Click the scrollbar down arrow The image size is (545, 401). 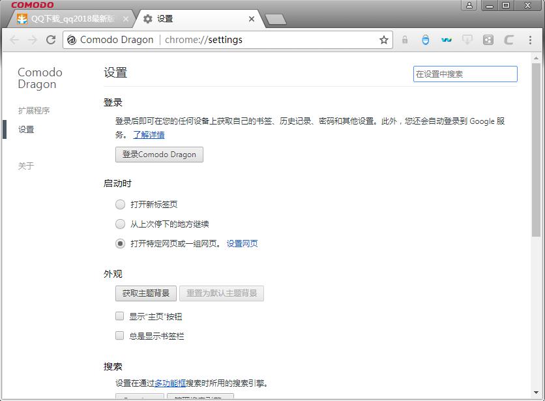pyautogui.click(x=536, y=393)
